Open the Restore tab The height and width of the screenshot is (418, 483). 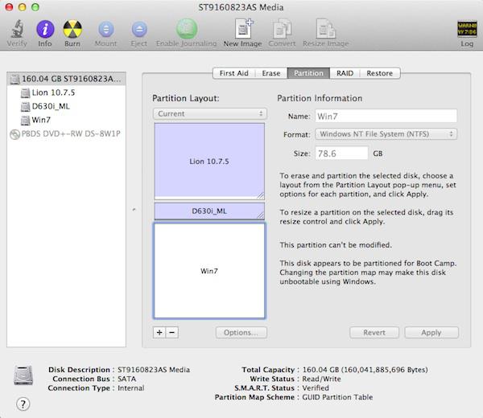click(379, 73)
